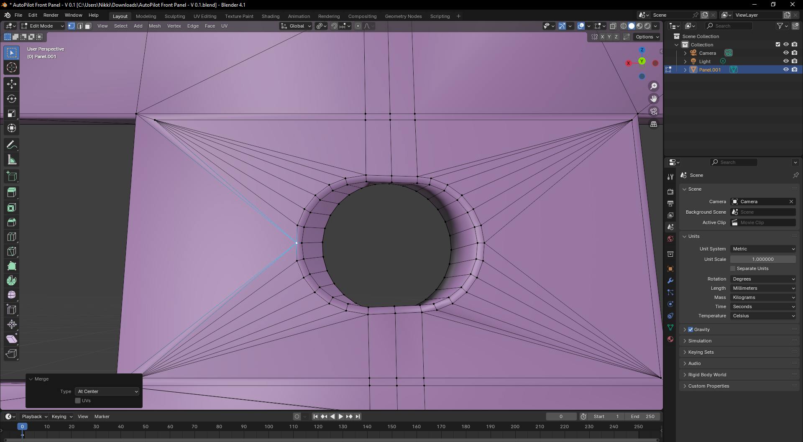Toggle camera view icon in viewport
Screen dimensions: 803x442
pyautogui.click(x=654, y=111)
